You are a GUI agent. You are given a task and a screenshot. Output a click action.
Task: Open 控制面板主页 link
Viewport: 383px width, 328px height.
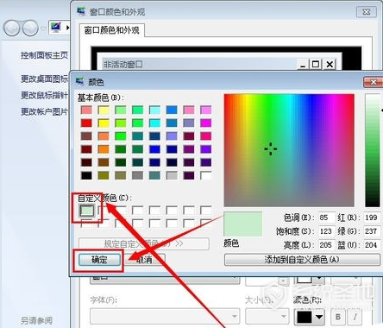pyautogui.click(x=44, y=55)
